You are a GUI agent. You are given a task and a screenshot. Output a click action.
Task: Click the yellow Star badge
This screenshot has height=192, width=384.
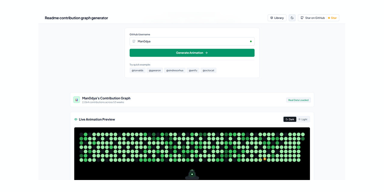(332, 18)
